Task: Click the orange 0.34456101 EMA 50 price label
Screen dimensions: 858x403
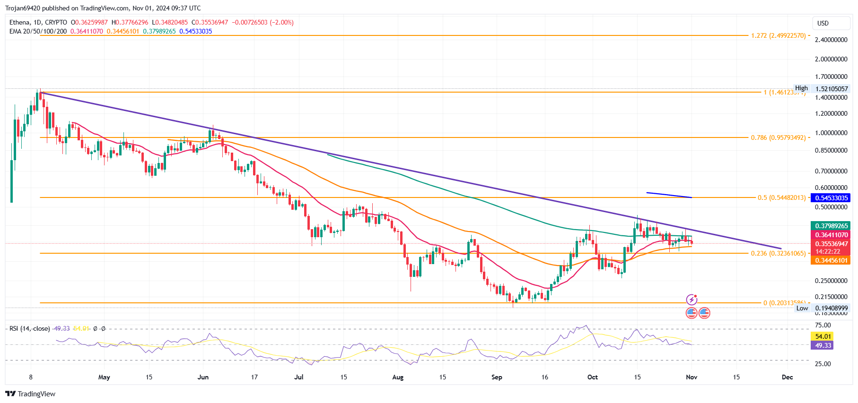Action: click(831, 260)
